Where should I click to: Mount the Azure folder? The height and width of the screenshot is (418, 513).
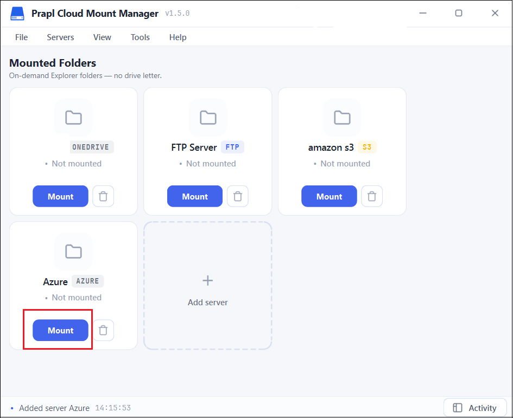(x=60, y=330)
